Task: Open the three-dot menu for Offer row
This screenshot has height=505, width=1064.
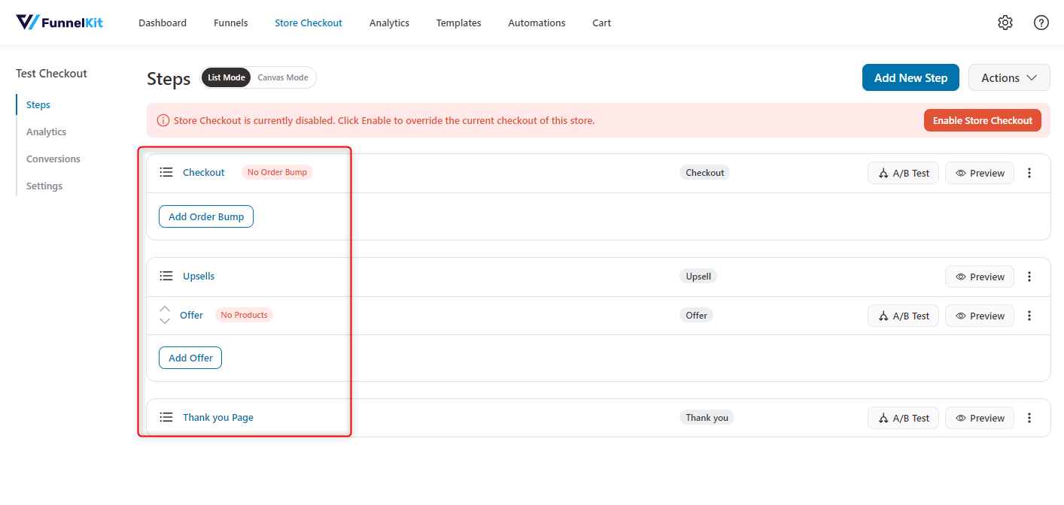Action: coord(1029,316)
